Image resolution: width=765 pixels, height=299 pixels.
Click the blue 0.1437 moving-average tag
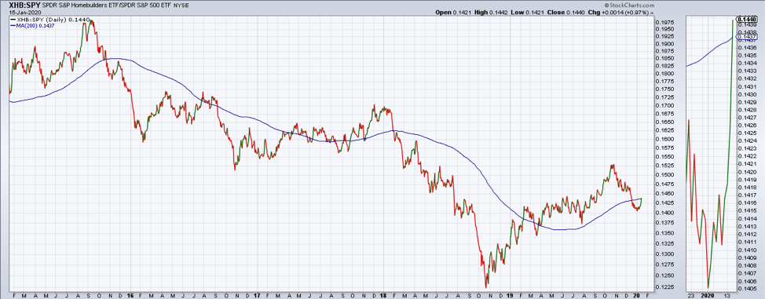pos(747,37)
